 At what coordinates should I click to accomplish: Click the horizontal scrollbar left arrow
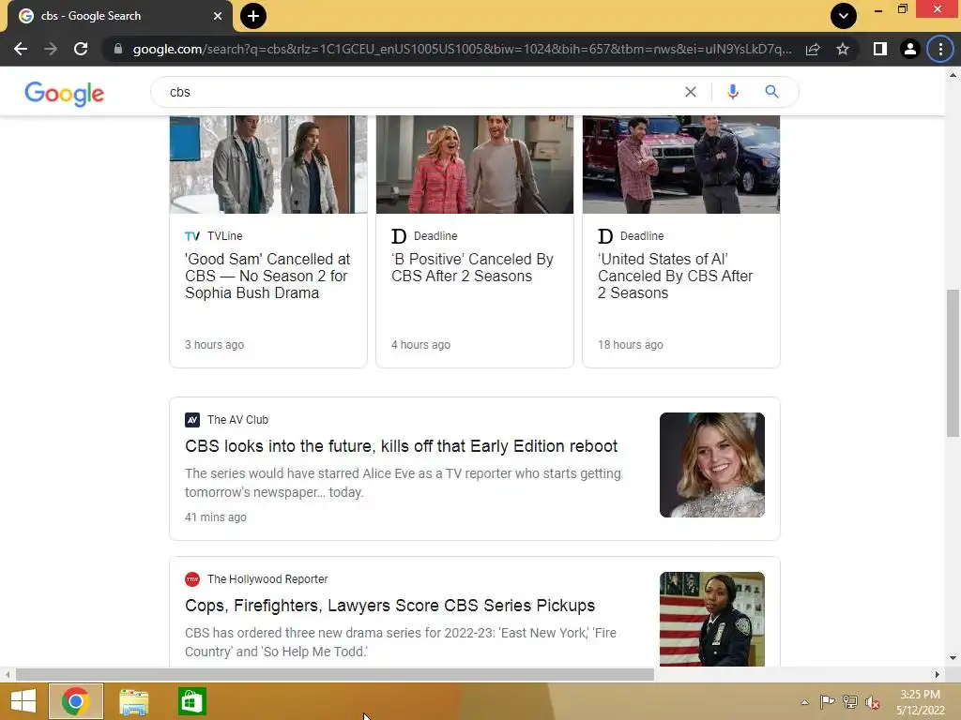point(8,675)
